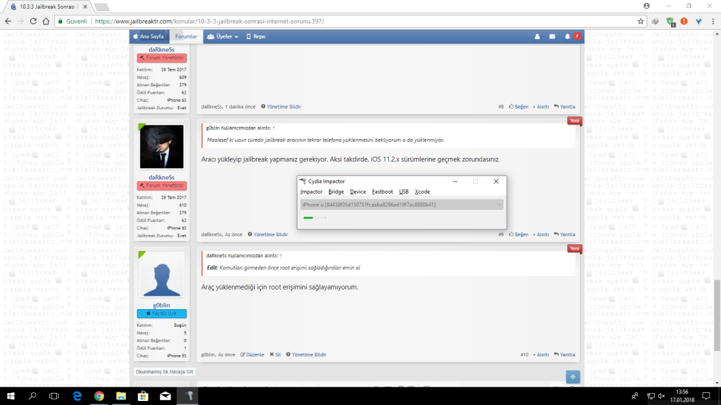Open the iPhone device dropdown in Cydia Impactor
The width and height of the screenshot is (721, 405).
(402, 205)
